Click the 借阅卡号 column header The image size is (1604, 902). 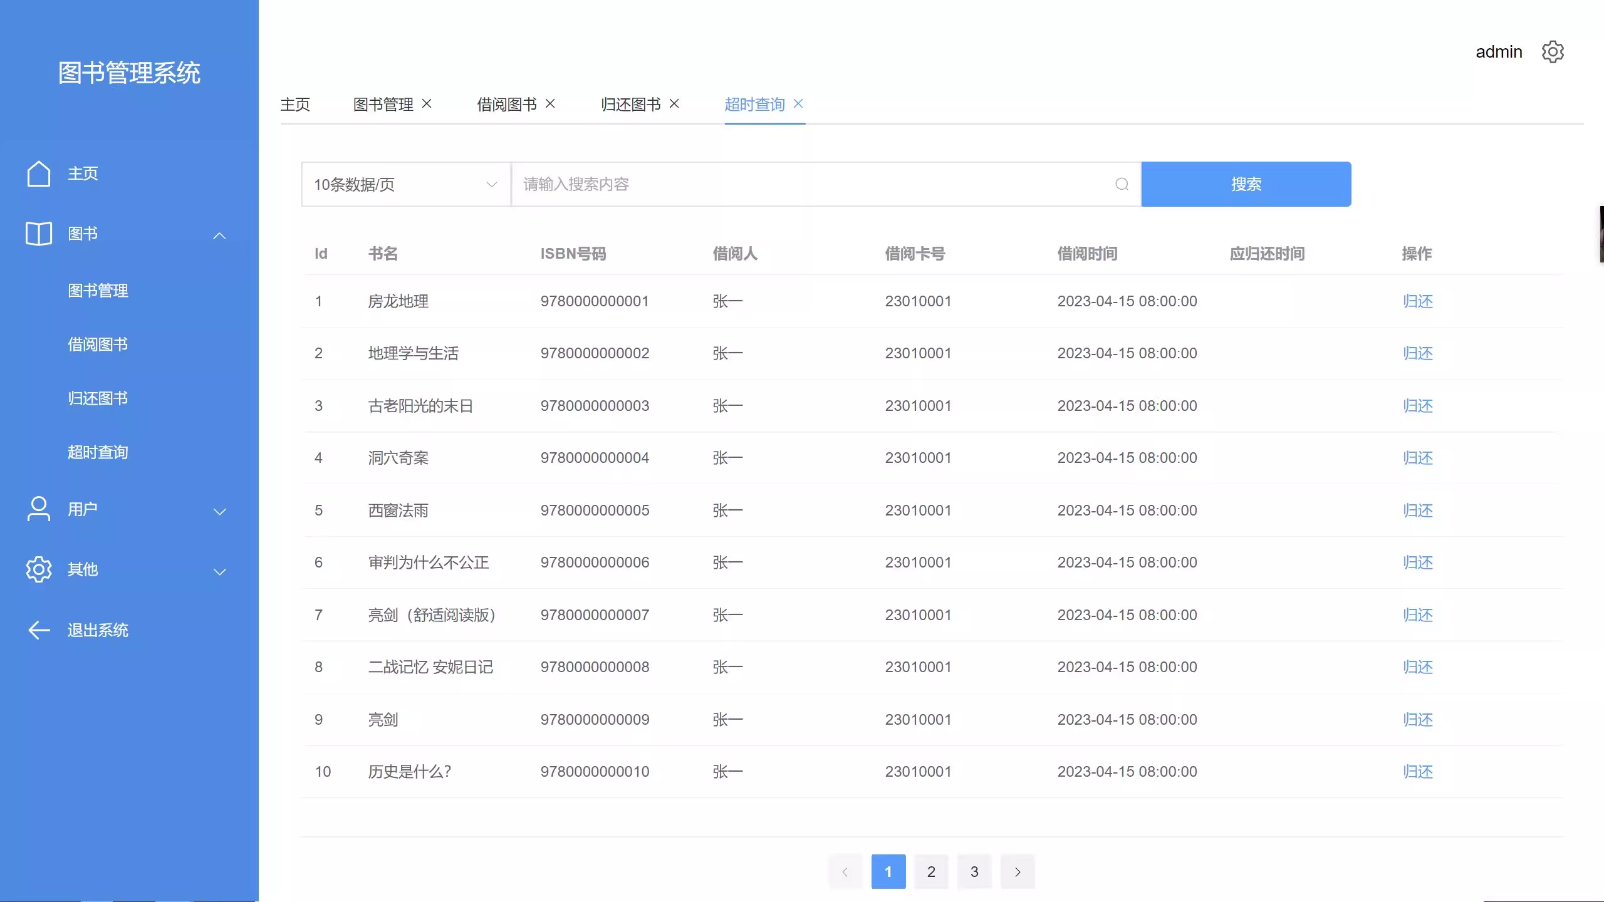coord(915,254)
